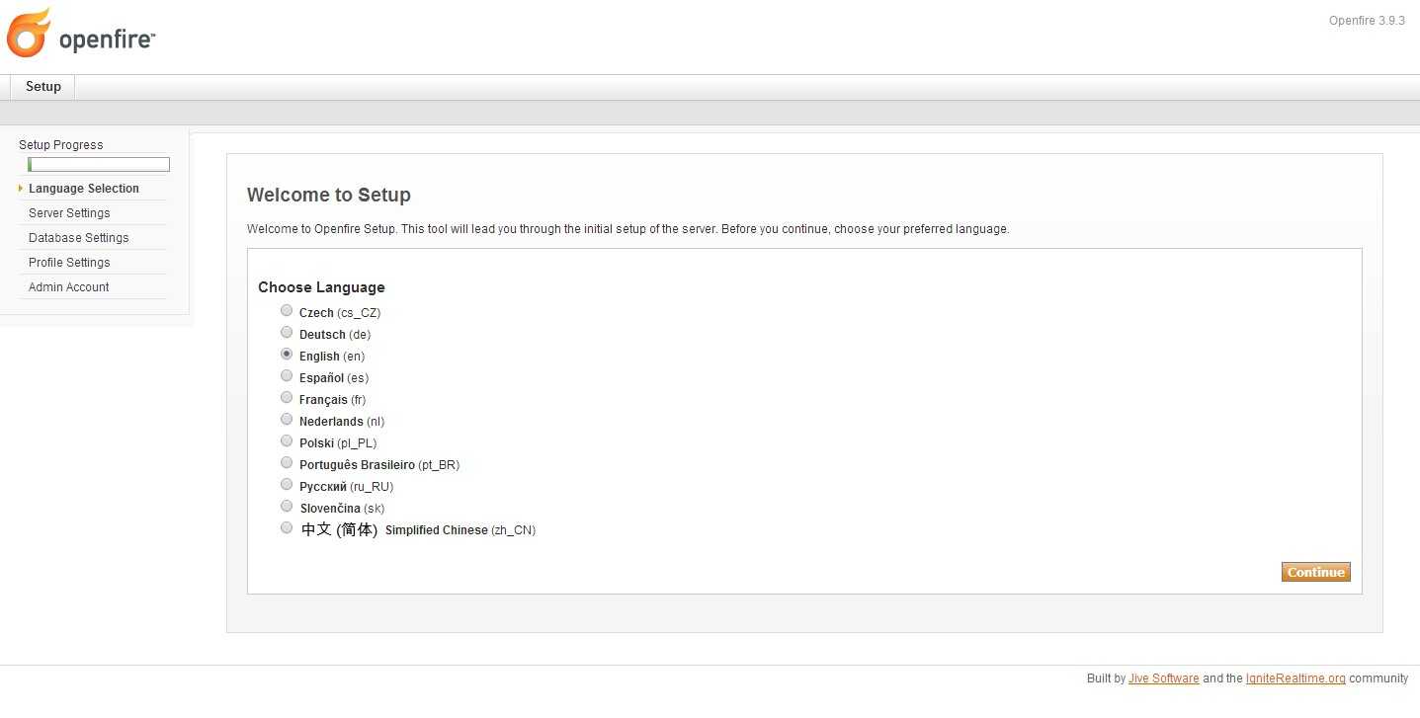Select the Русский (ru_RU) radio button

(287, 484)
